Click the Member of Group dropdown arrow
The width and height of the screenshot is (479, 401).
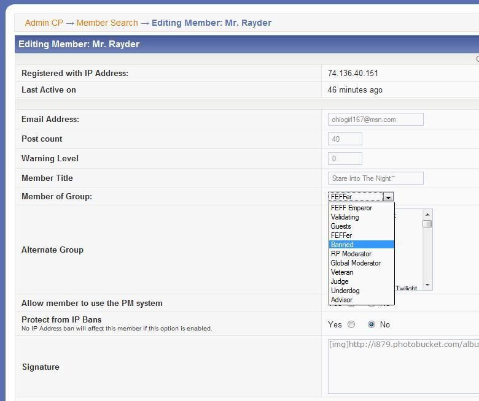(388, 197)
